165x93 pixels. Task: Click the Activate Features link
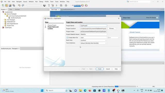[x=135, y=32]
